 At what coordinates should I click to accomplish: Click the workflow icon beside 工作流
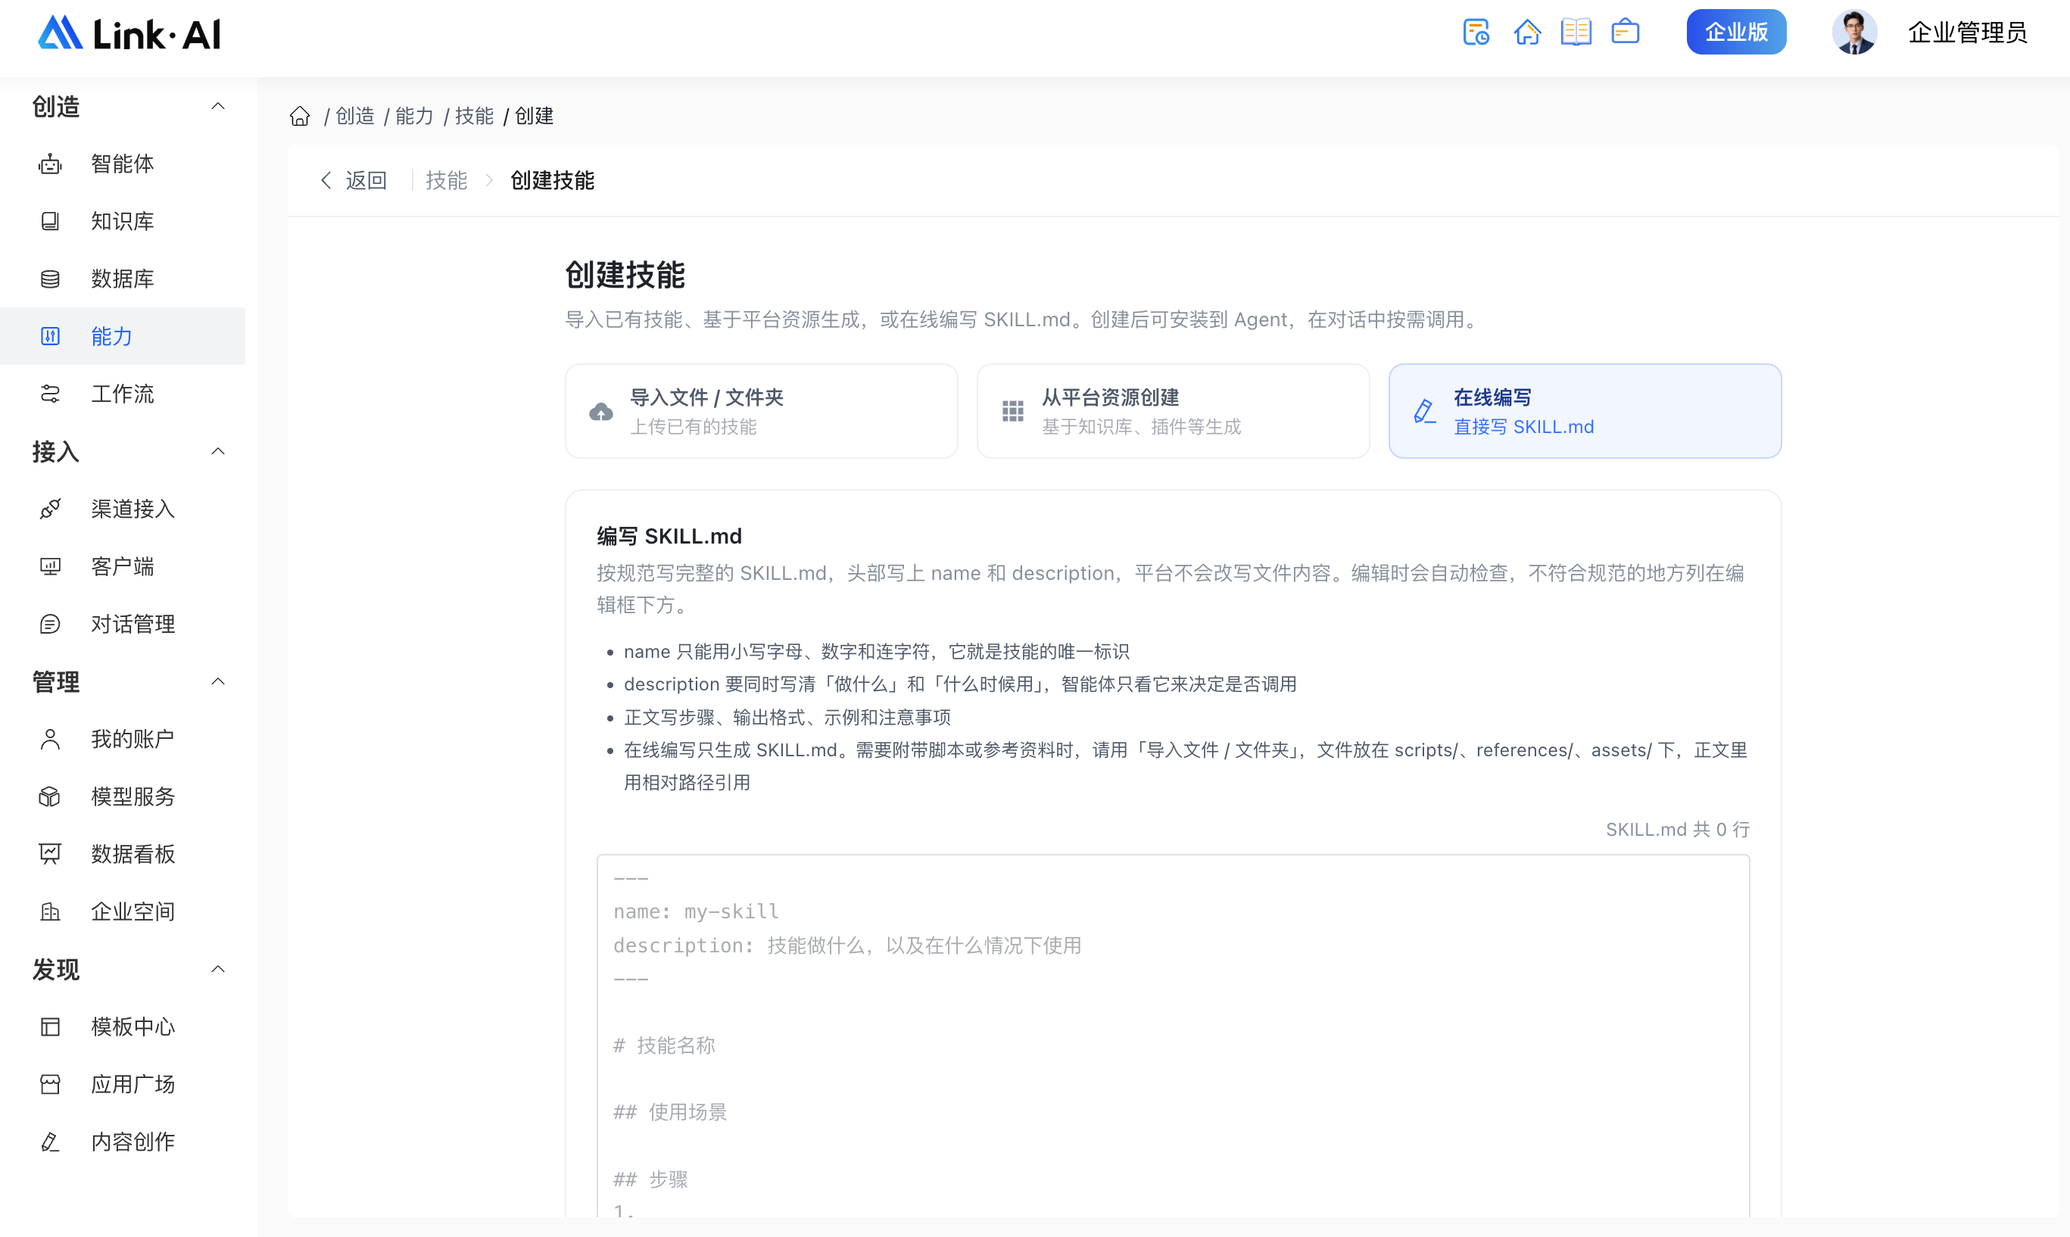[50, 394]
